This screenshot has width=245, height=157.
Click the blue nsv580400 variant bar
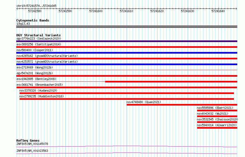[x=127, y=53]
